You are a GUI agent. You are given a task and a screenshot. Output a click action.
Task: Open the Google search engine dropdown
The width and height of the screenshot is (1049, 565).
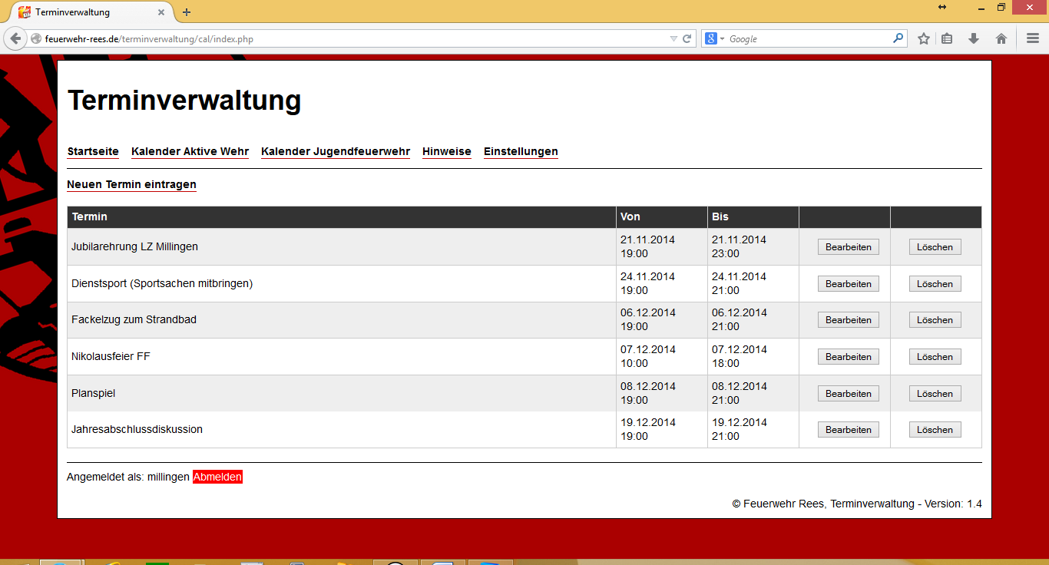tap(715, 38)
